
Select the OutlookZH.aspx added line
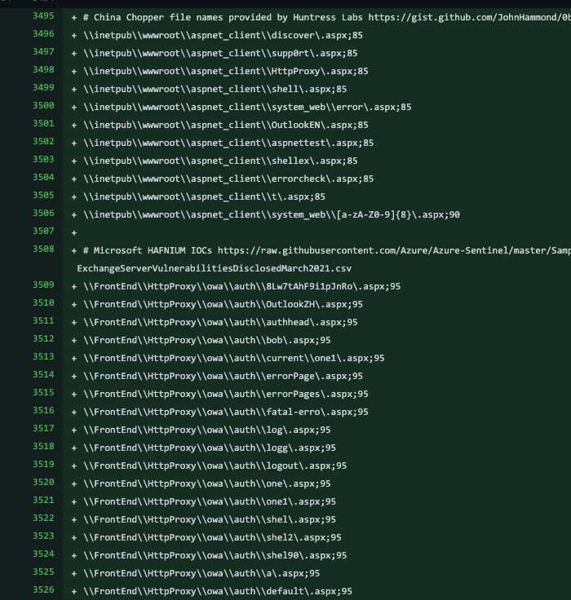click(223, 303)
